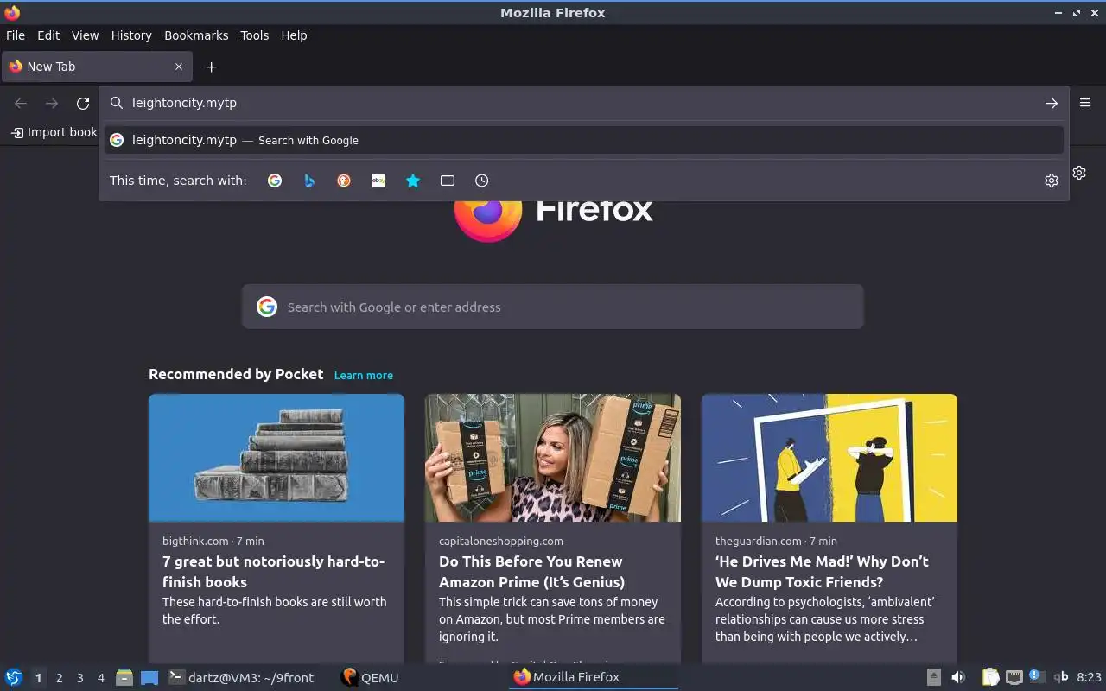Select the New Tab tab
Screen dimensions: 1106x691
click(x=96, y=67)
